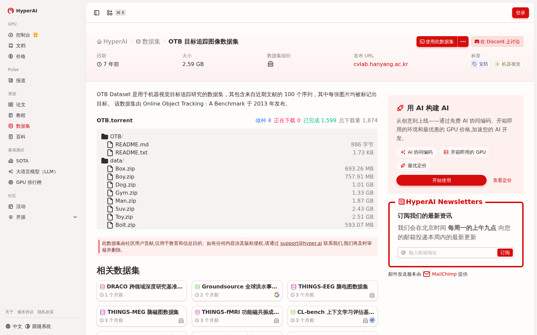Click the Box.zip file icon
Image resolution: width=537 pixels, height=335 pixels.
coord(110,169)
